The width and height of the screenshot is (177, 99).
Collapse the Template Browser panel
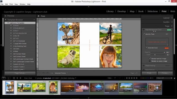tap(6, 20)
